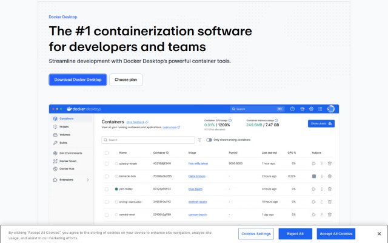The width and height of the screenshot is (388, 243).
Task: Delete the barnacle-bob container
Action: tap(330, 176)
